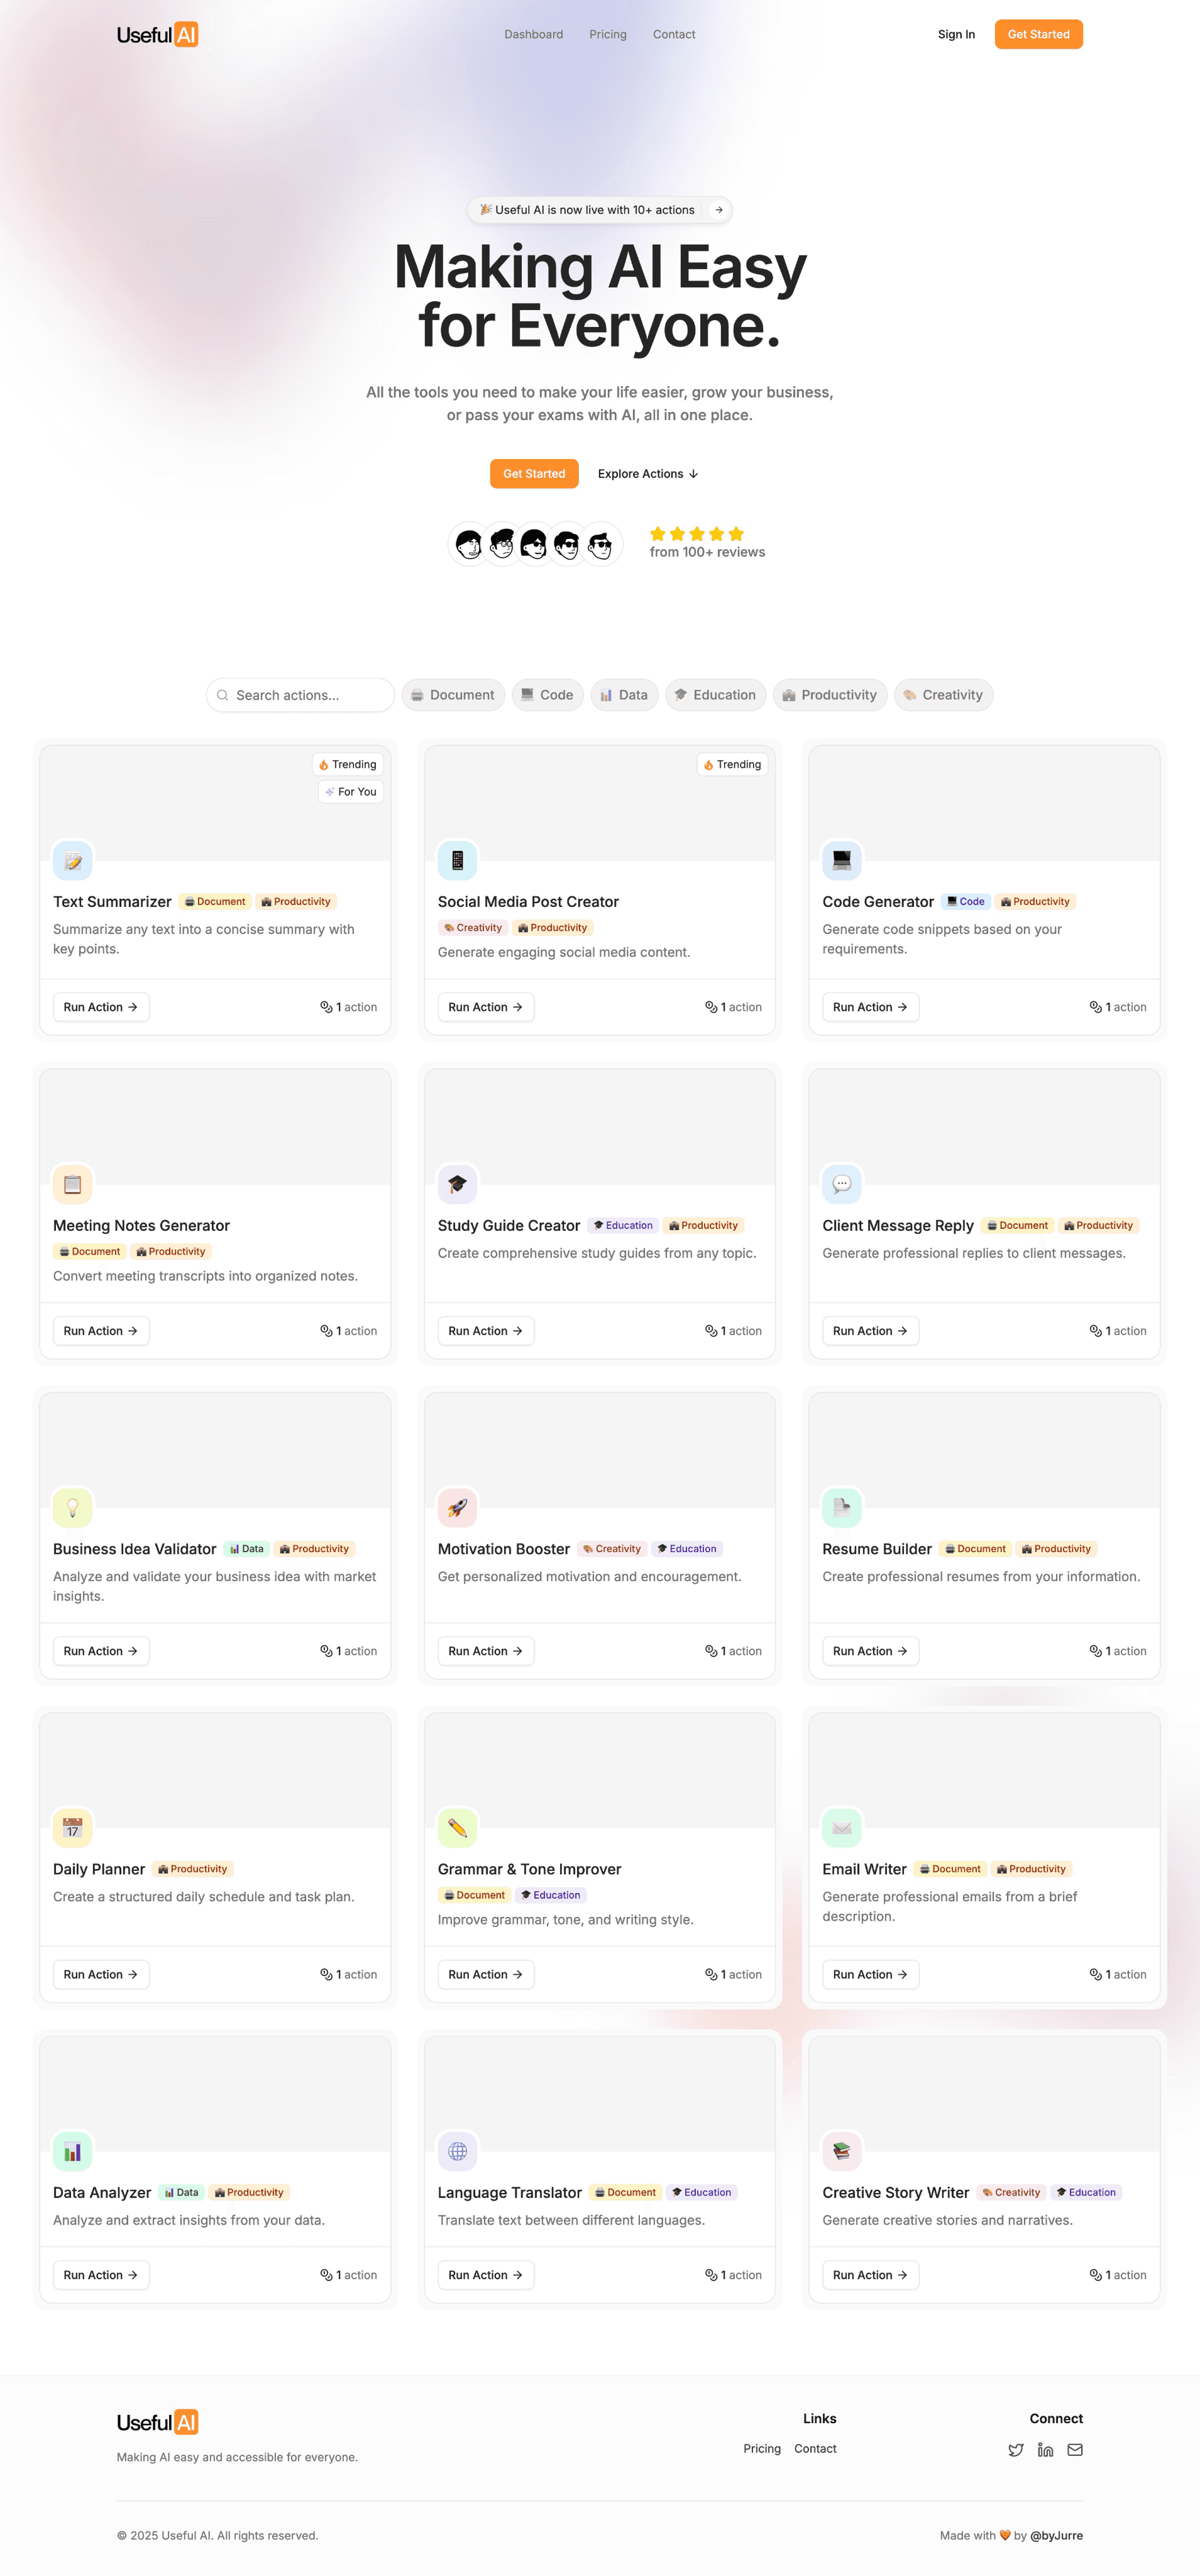Run Action for Motivation Booster

[486, 1651]
